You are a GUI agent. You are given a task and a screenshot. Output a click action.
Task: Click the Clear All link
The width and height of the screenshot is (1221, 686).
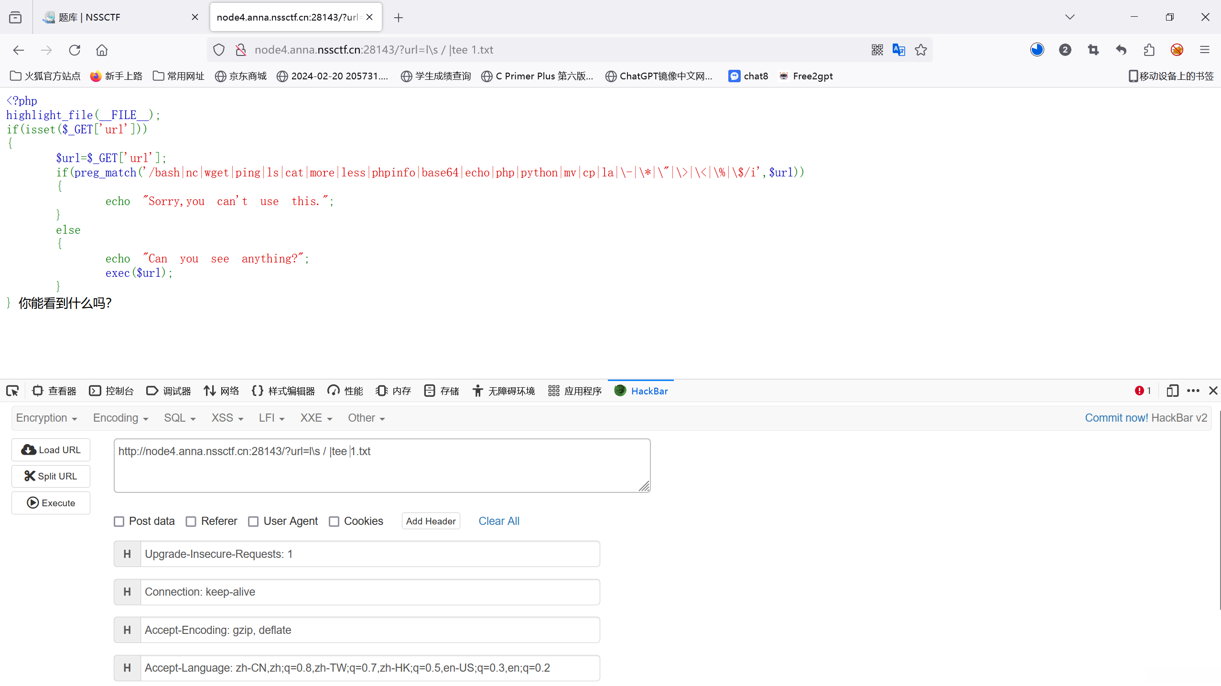499,521
